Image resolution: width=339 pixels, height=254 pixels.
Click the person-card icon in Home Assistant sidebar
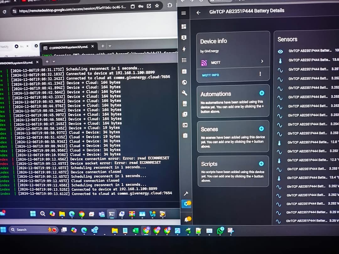tap(184, 38)
